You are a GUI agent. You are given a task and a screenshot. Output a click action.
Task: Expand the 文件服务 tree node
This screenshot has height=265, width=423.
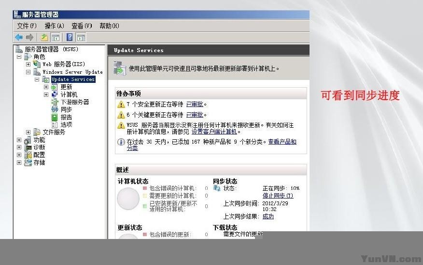click(x=28, y=132)
